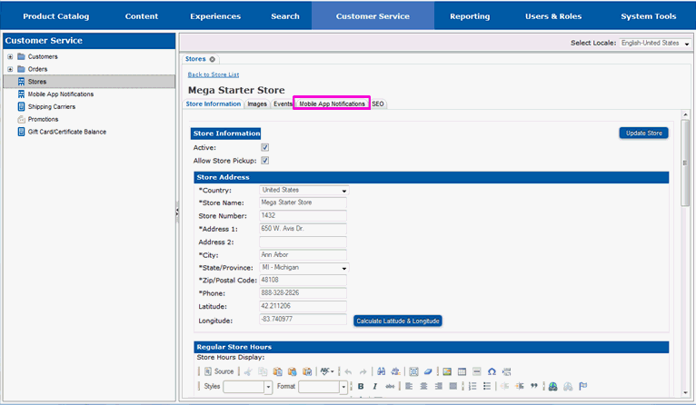Click the Source button in editor toolbar
This screenshot has width=696, height=405.
(218, 371)
